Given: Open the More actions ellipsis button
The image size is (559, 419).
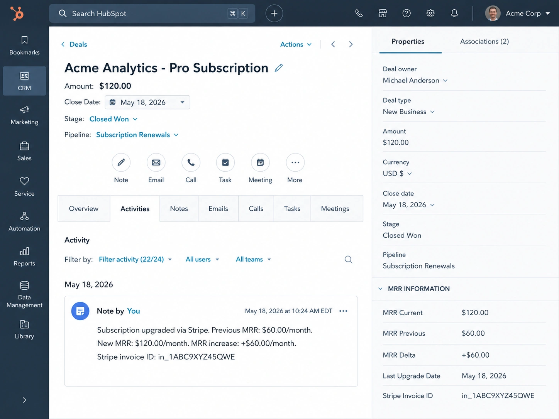Looking at the screenshot, I should 295,162.
